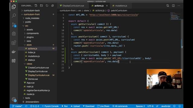
Task: Open the Run and Debug view icon
Action: pyautogui.click(x=14, y=34)
